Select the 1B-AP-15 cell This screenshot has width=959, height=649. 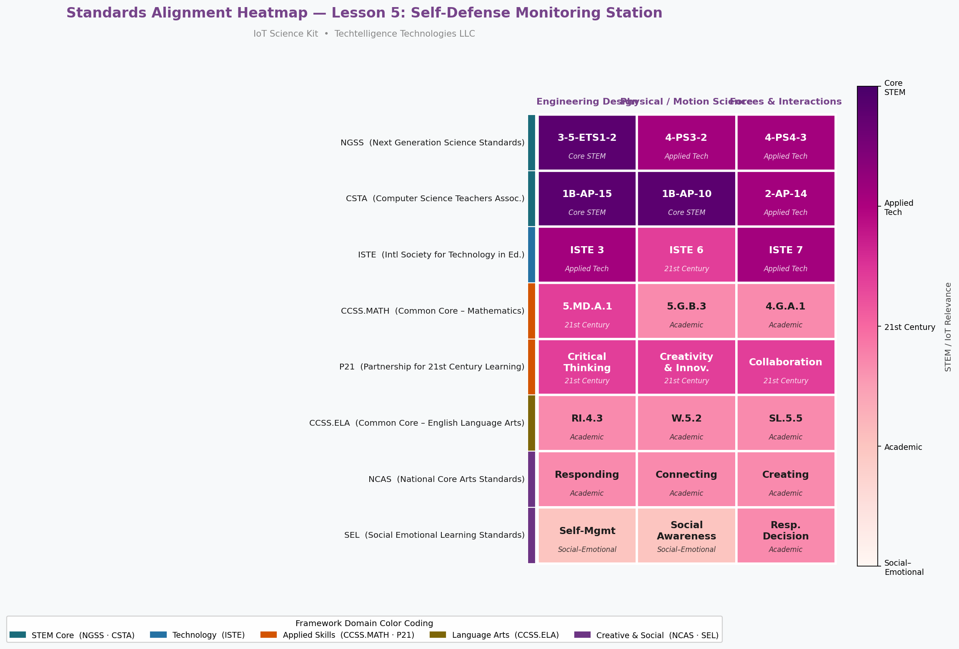[587, 199]
